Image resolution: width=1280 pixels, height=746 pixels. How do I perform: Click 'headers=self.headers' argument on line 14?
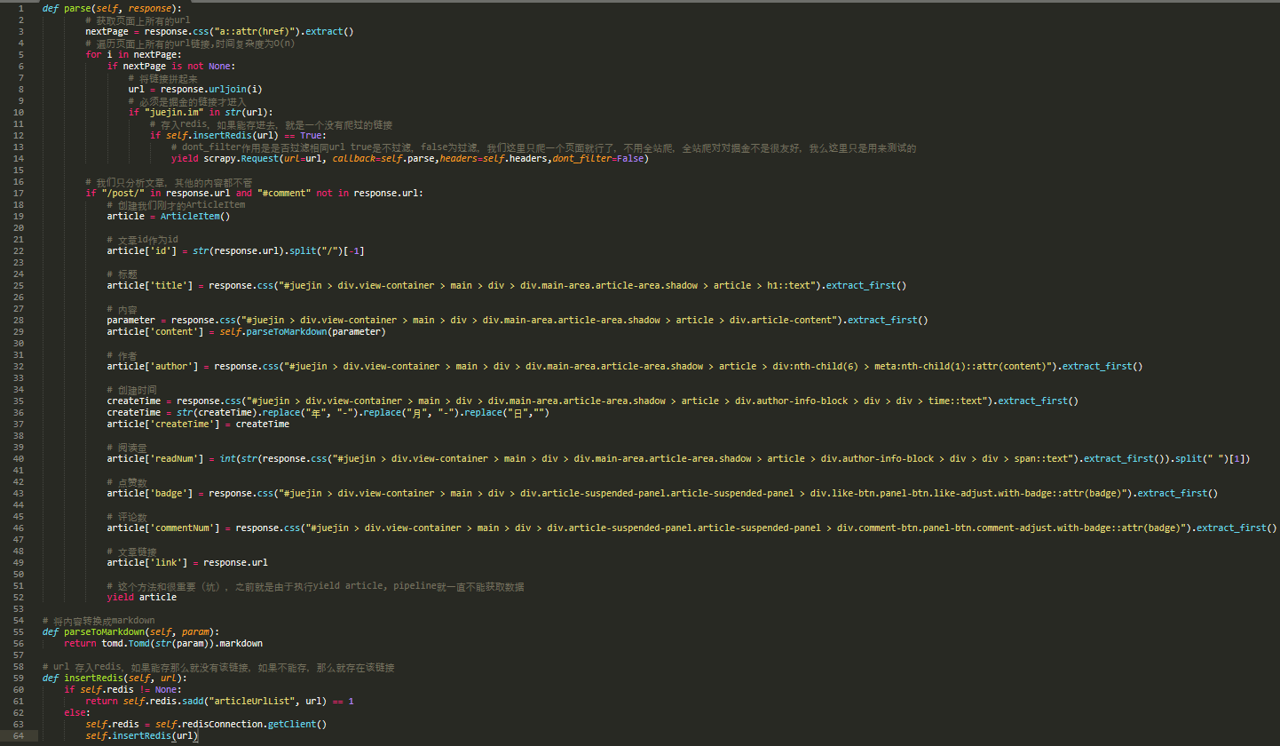495,158
